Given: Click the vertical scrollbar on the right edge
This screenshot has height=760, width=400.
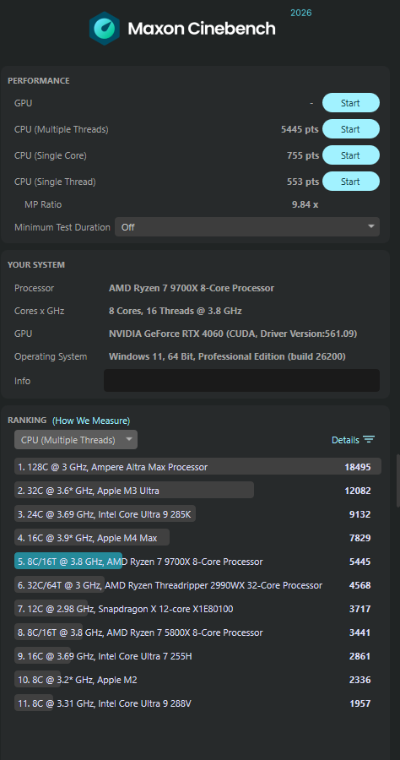Looking at the screenshot, I should point(398,480).
